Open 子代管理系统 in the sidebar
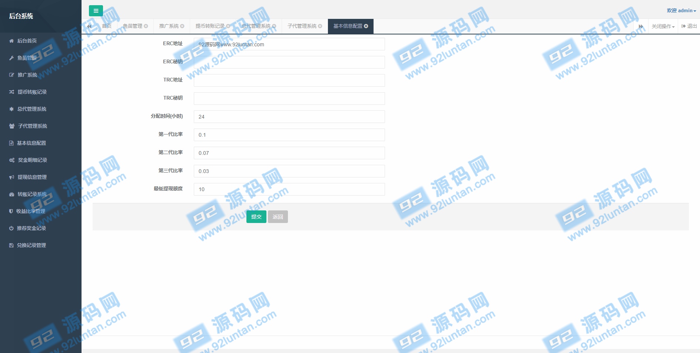The width and height of the screenshot is (700, 353). [x=41, y=126]
